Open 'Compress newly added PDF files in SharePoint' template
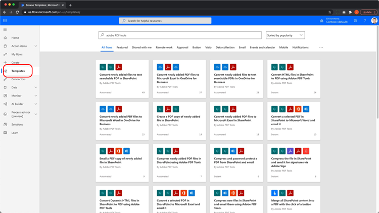This screenshot has width=379, height=213. 179,163
